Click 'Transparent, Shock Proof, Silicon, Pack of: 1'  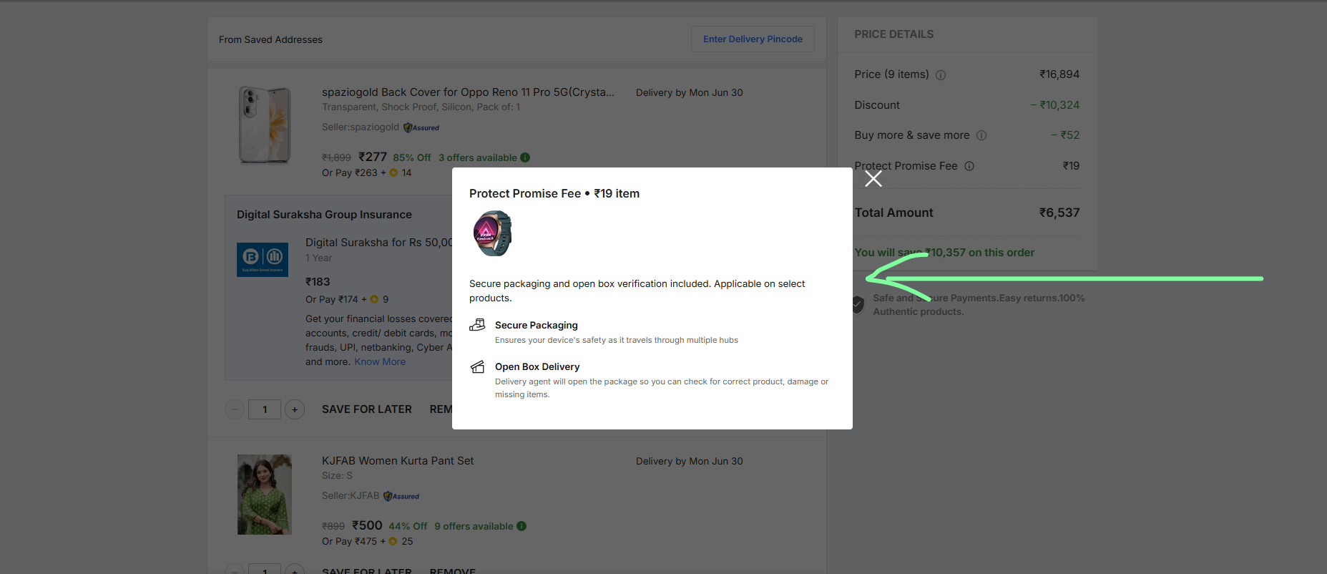421,107
